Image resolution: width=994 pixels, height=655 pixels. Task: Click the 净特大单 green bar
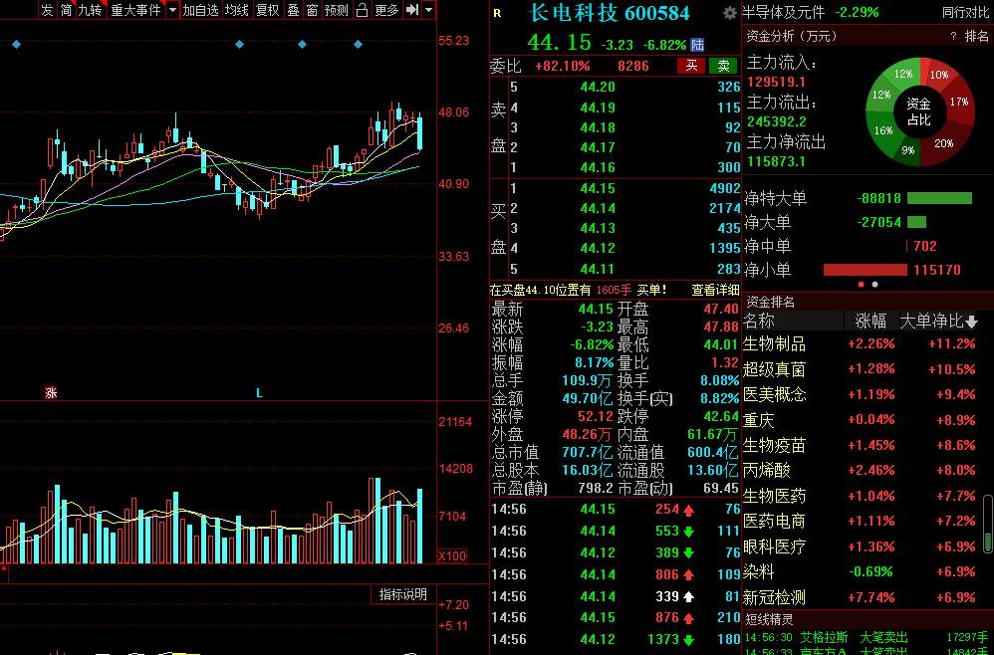(939, 198)
